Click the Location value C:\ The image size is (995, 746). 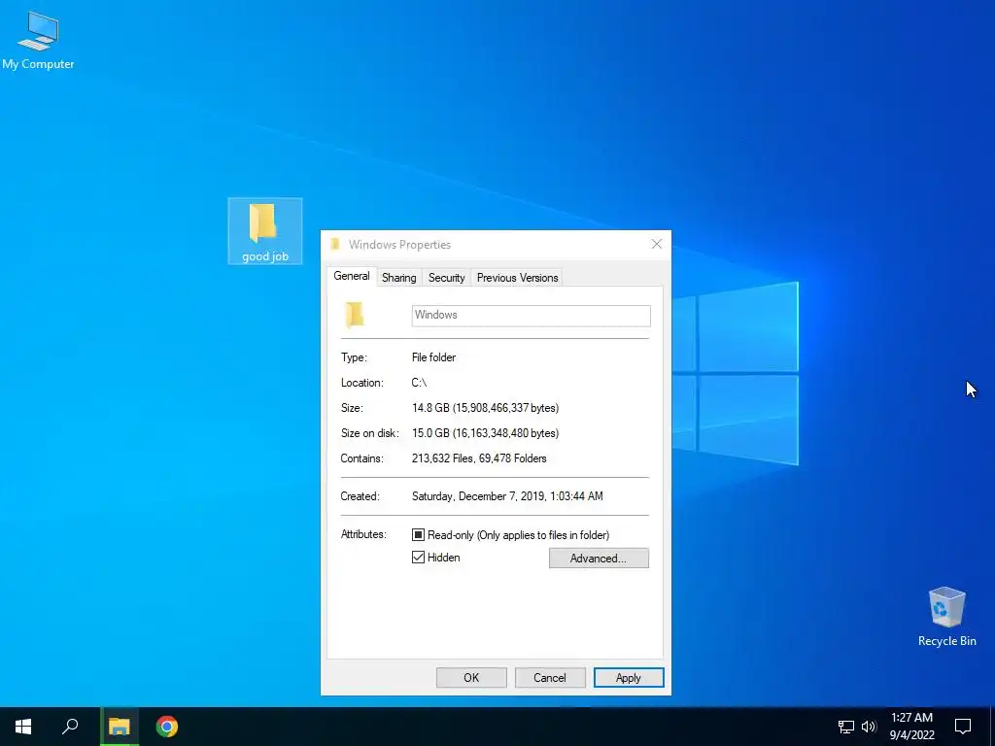click(419, 383)
